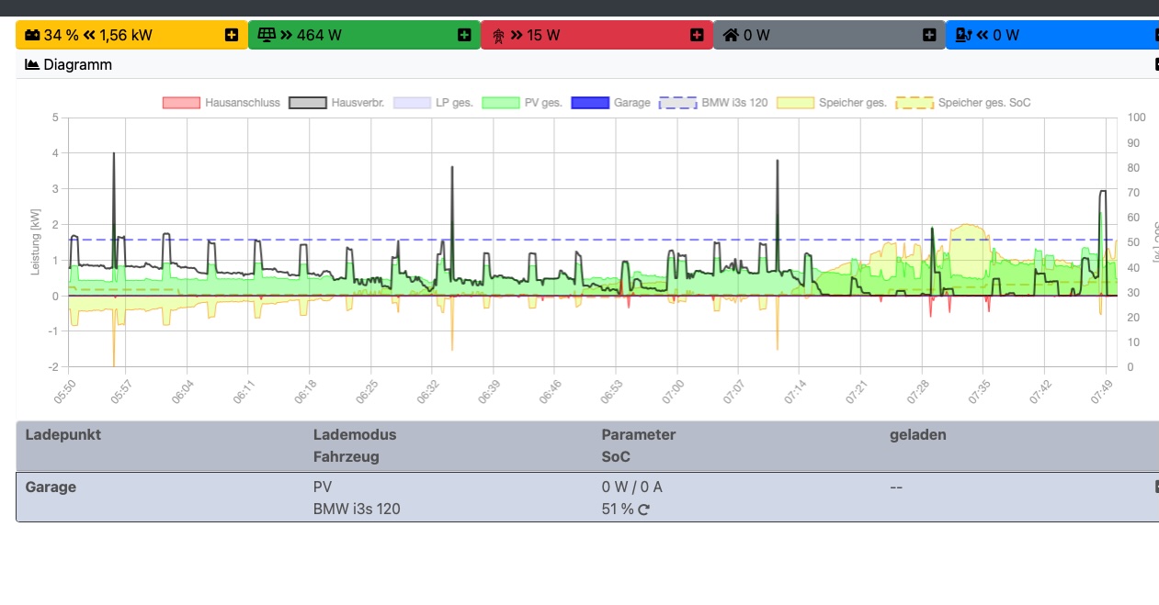Toggle LP ges. series in legend
This screenshot has width=1159, height=605.
[433, 103]
